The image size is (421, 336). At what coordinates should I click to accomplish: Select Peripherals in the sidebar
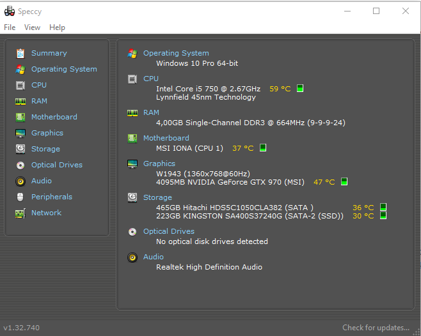(52, 197)
